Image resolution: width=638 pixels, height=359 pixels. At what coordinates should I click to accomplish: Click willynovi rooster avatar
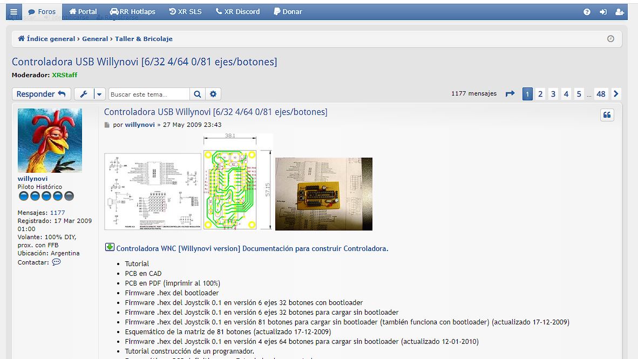pos(50,140)
